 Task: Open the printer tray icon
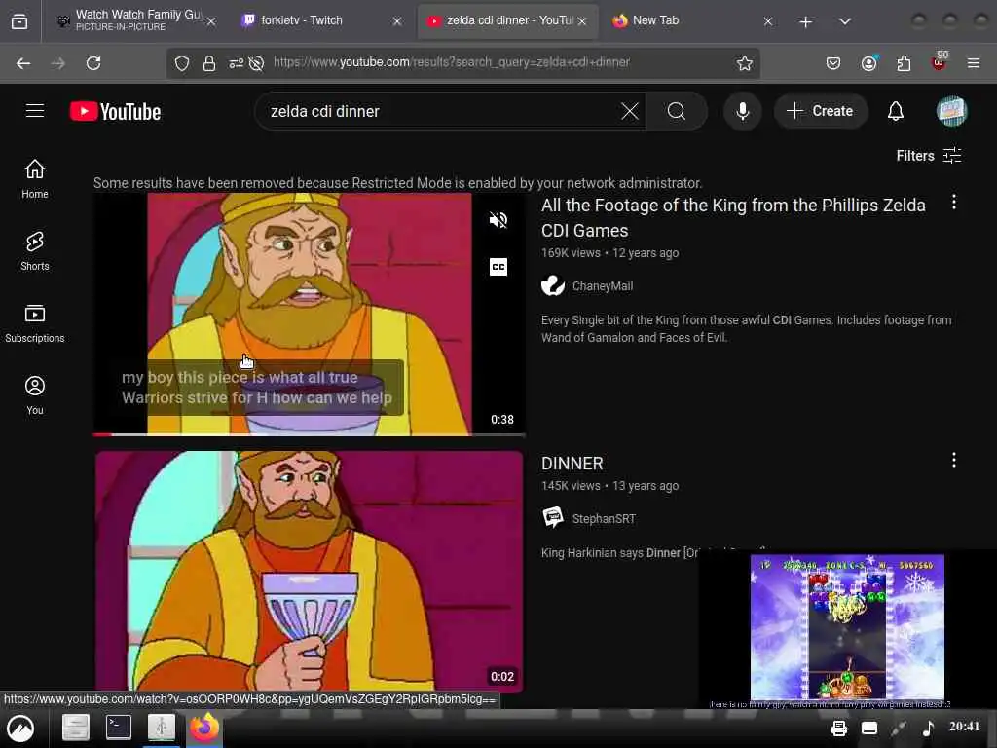(x=838, y=729)
